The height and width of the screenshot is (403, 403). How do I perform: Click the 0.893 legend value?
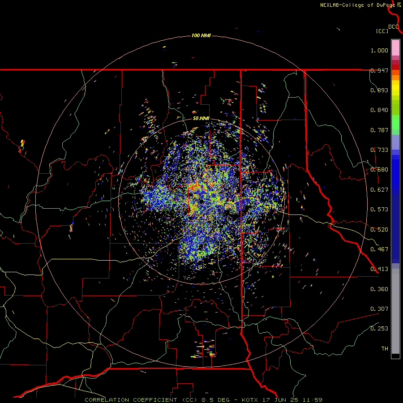(x=379, y=90)
